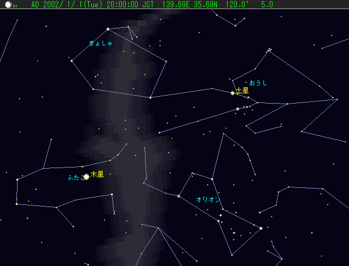Click the Jupiter planet marker (木星)
This screenshot has width=349, height=266.
coord(86,177)
